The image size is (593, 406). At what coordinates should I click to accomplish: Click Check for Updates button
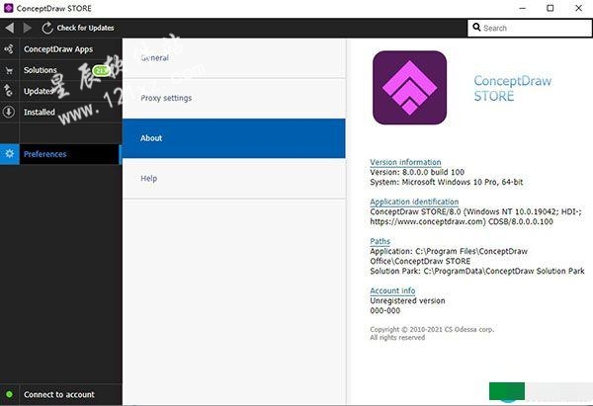78,28
